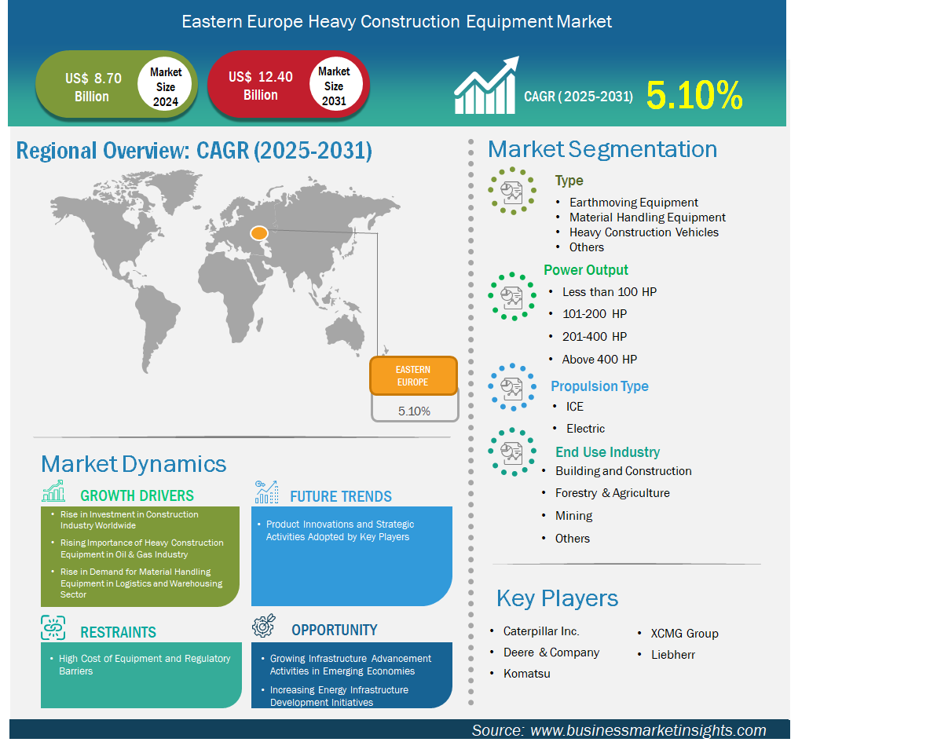
Task: Click the 5.10% value under Eastern Europe
Action: (x=414, y=411)
